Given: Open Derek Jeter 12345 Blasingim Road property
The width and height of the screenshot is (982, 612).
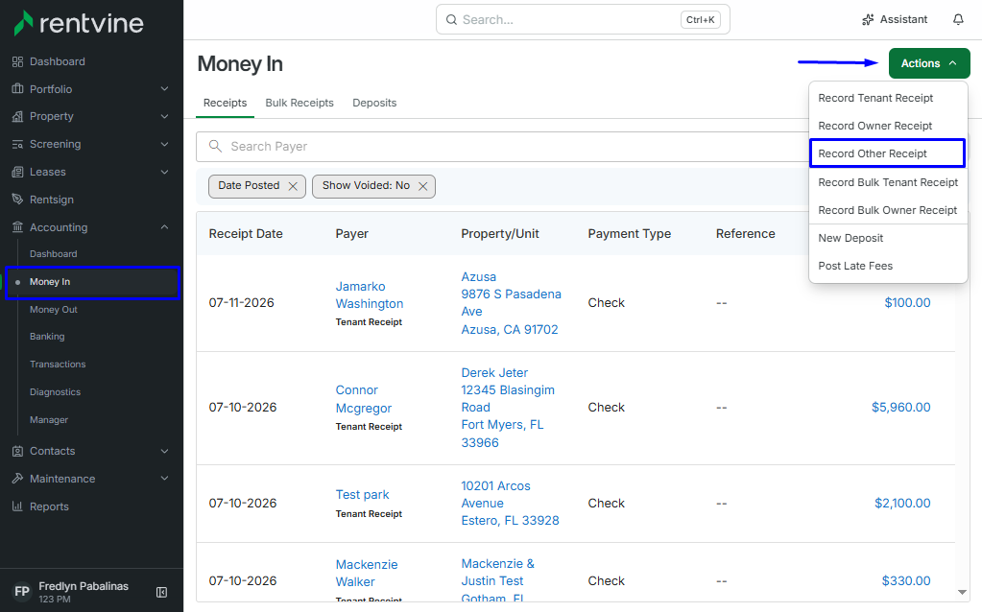Looking at the screenshot, I should (508, 408).
